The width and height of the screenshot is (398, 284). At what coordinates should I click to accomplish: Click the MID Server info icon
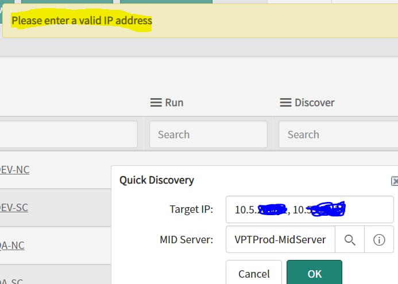pos(379,240)
